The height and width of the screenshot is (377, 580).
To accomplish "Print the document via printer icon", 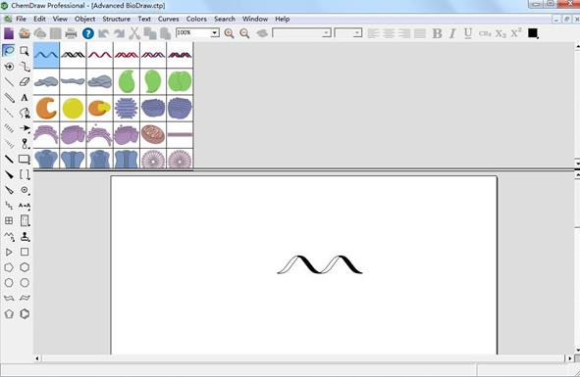I will click(71, 33).
